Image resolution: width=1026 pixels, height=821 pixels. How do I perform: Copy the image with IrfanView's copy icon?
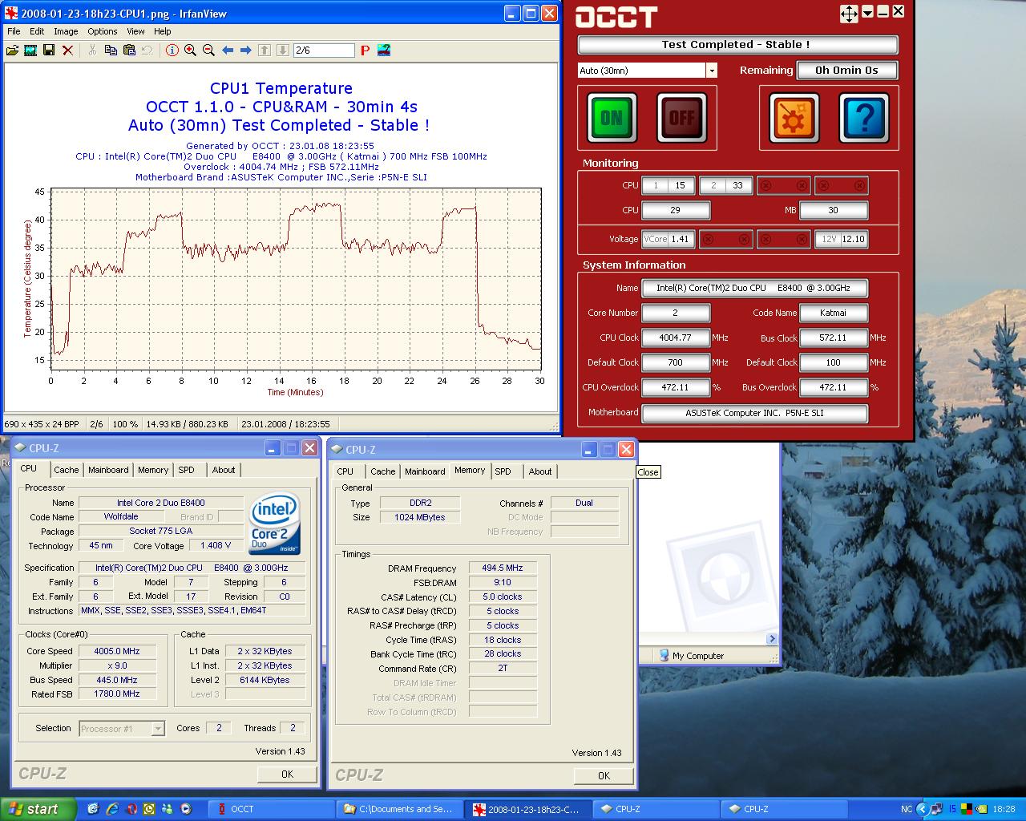[111, 51]
